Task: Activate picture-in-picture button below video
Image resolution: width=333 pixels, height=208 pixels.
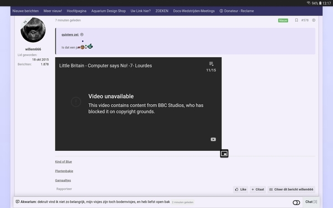Action: pyautogui.click(x=224, y=154)
